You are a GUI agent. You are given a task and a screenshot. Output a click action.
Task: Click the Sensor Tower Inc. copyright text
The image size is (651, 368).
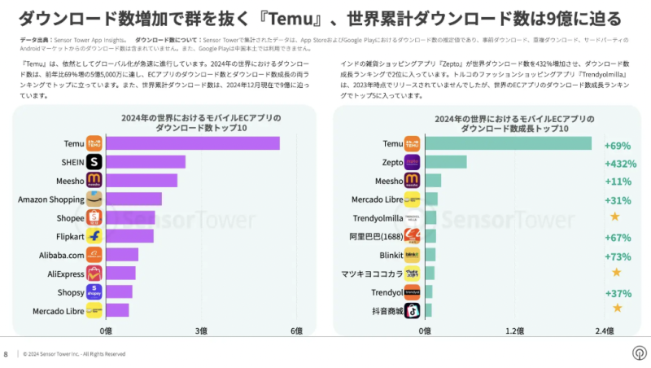[x=74, y=354]
